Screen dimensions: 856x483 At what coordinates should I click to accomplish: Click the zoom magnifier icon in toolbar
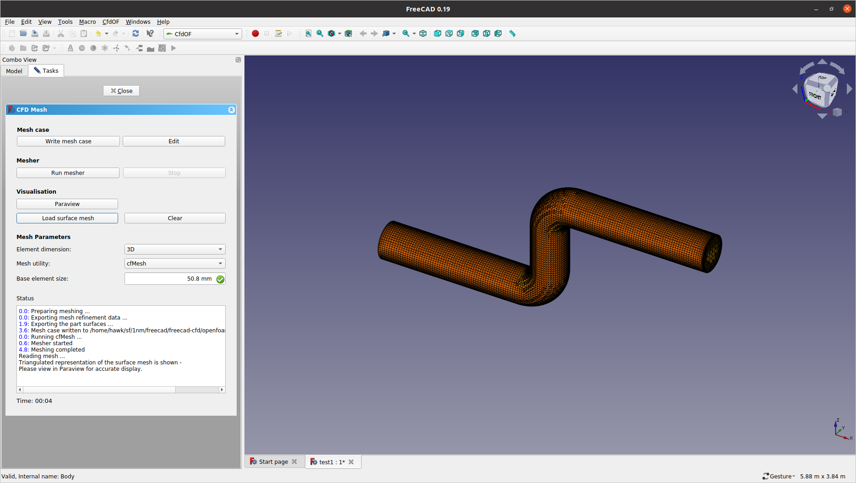[406, 33]
